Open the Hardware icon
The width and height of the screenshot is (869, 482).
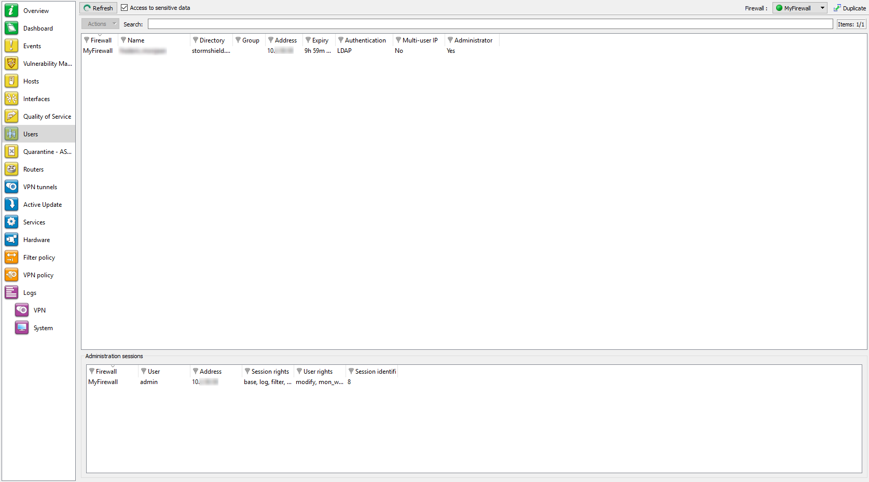tap(11, 239)
